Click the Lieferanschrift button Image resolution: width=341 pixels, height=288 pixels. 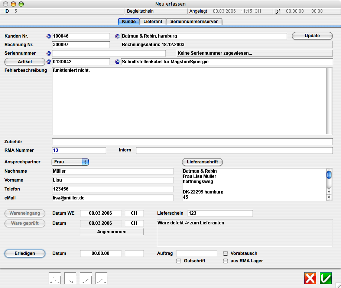[202, 162]
